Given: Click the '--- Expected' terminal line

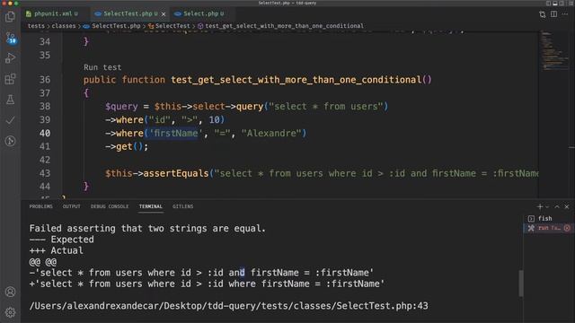Looking at the screenshot, I should (62, 240).
